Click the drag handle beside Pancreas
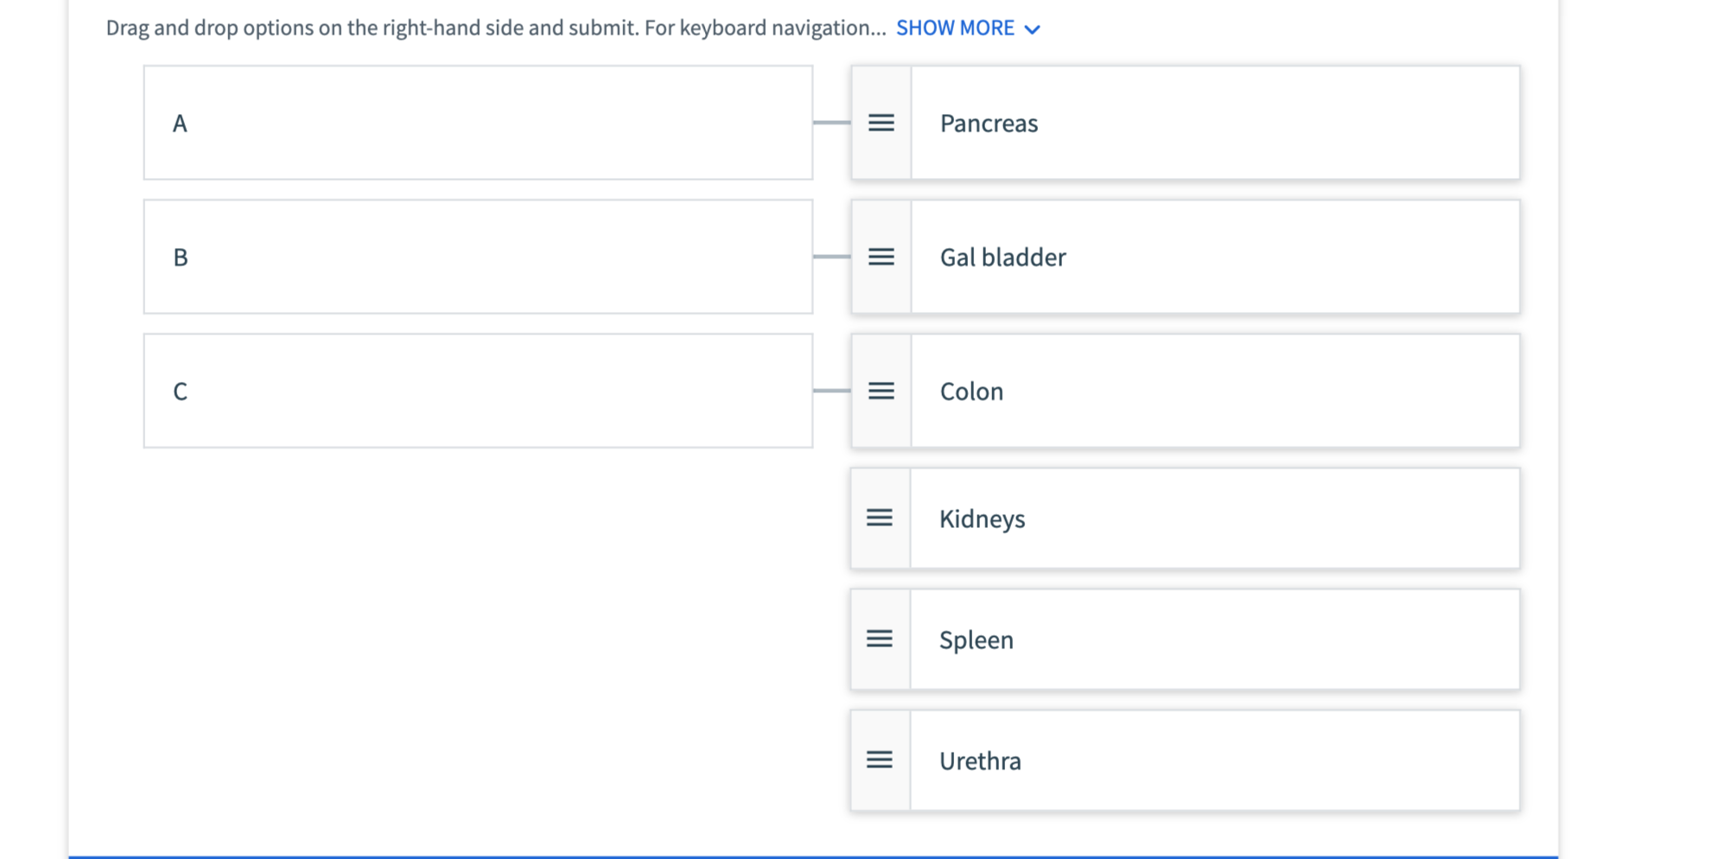 881,123
